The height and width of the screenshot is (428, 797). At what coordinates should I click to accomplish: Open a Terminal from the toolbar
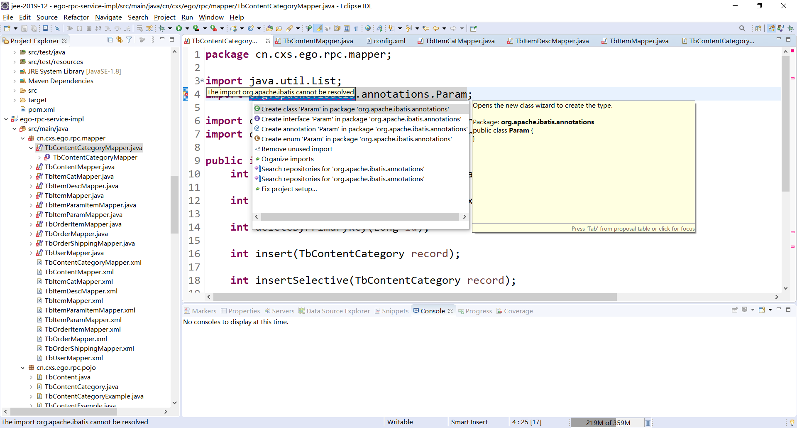pyautogui.click(x=45, y=28)
